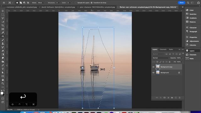This screenshot has width=201, height=113.
Task: Switch to david-hofmann unsplash document tab
Action: click(58, 7)
